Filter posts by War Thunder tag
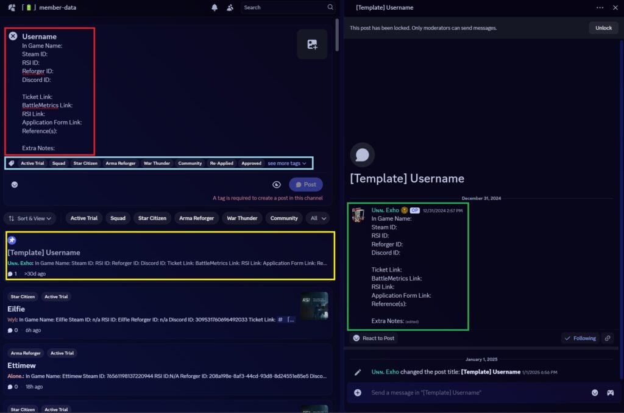This screenshot has height=413, width=624. tap(243, 218)
